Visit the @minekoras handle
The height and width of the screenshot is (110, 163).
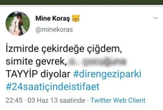[x=54, y=30]
